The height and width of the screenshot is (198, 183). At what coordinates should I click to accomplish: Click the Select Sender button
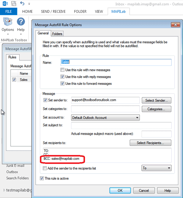156,101
